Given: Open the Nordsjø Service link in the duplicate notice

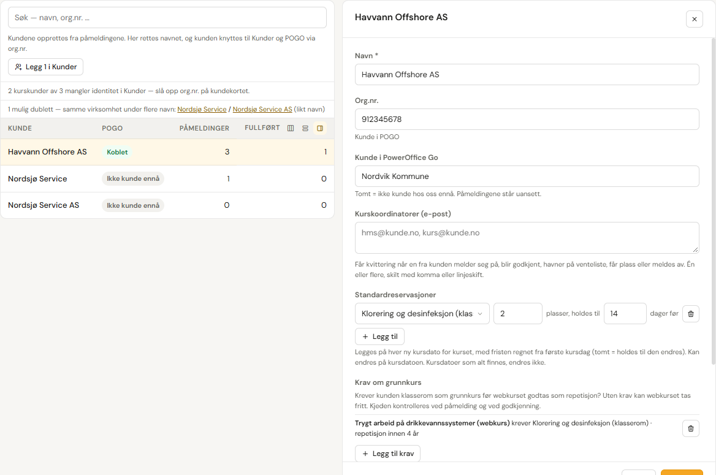Looking at the screenshot, I should point(202,109).
